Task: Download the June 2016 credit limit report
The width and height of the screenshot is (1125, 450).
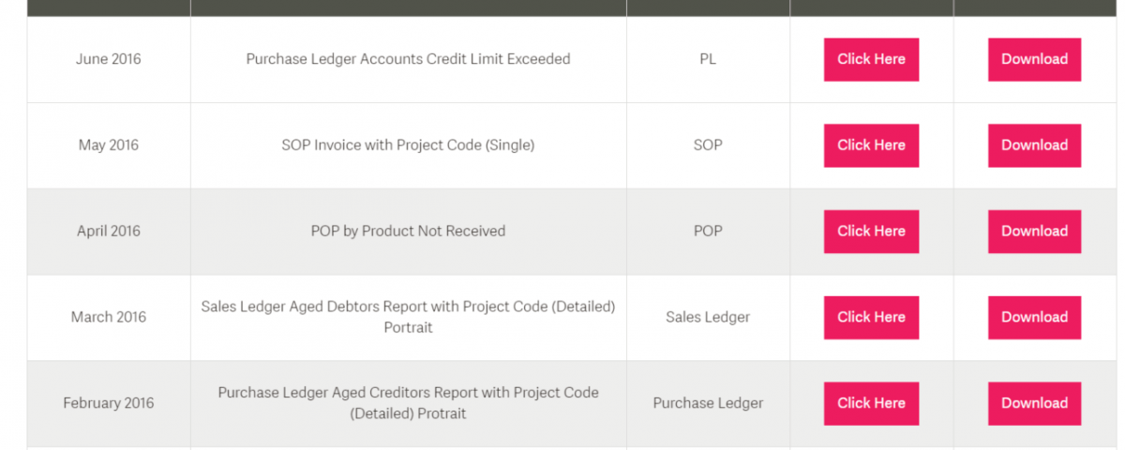Action: pos(1034,59)
